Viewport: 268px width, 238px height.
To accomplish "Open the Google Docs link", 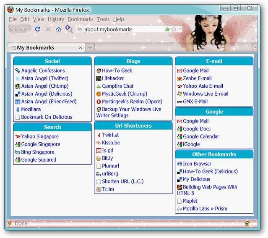I will 197,129.
